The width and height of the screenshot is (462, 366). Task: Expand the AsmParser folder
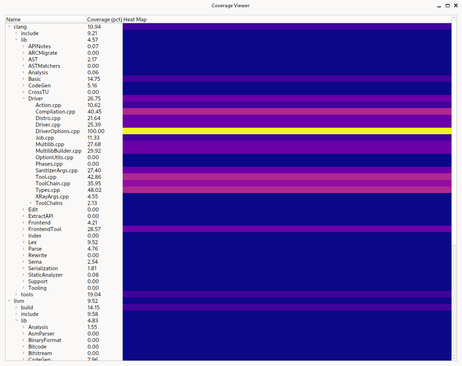pyautogui.click(x=24, y=333)
